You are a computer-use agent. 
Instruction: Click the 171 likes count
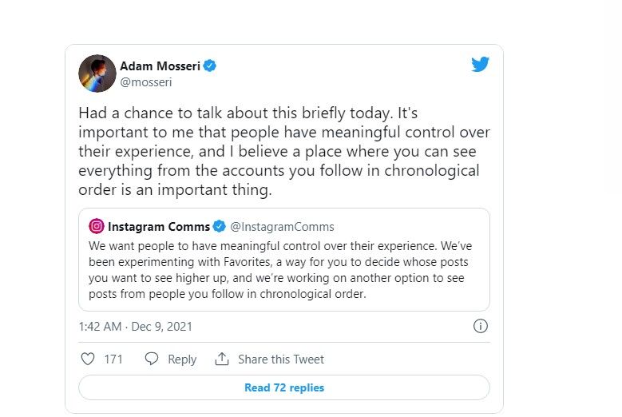click(113, 359)
